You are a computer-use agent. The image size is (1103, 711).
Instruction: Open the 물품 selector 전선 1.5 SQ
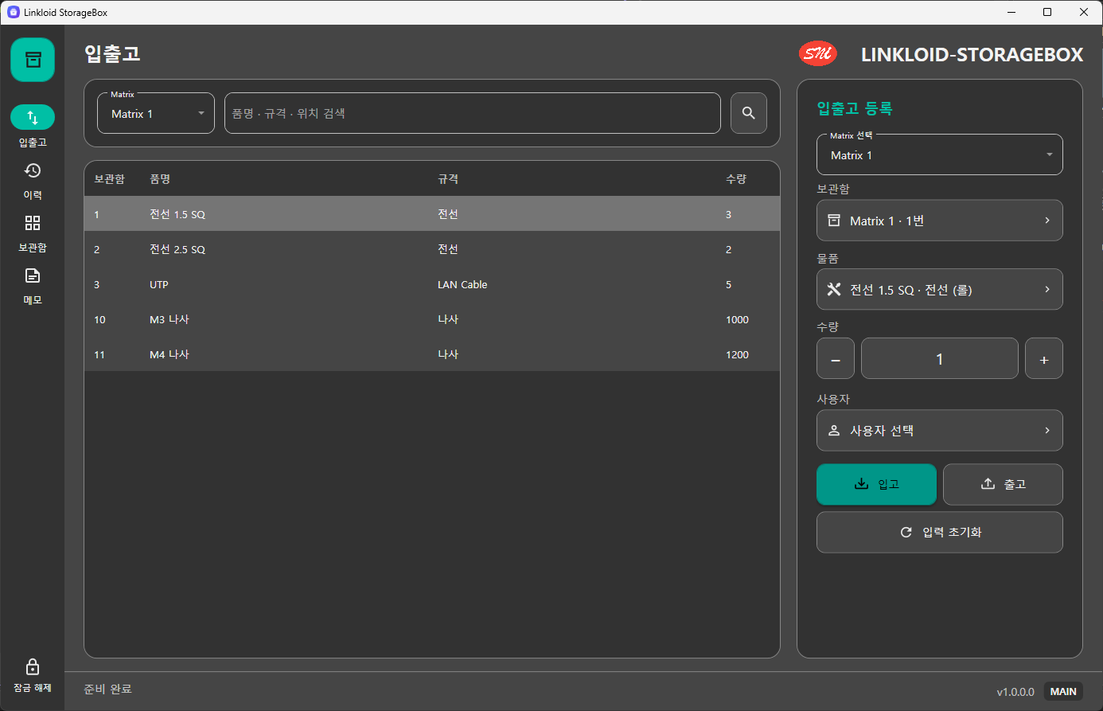click(x=940, y=289)
